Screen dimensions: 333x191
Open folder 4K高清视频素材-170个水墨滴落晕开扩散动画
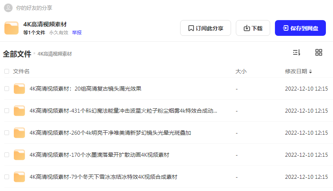point(100,155)
